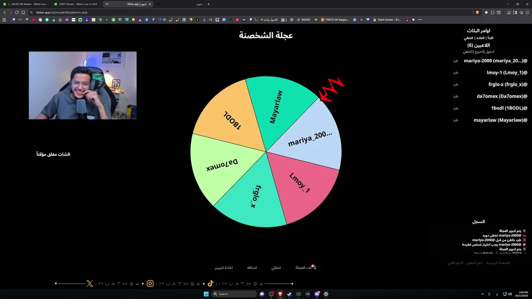Click the players heading اللاعبين (6)
The height and width of the screenshot is (299, 532).
[x=478, y=45]
